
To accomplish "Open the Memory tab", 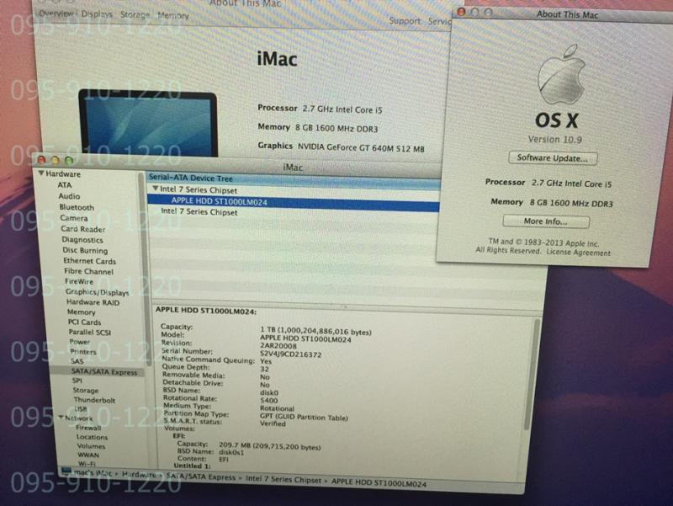I will pyautogui.click(x=173, y=15).
